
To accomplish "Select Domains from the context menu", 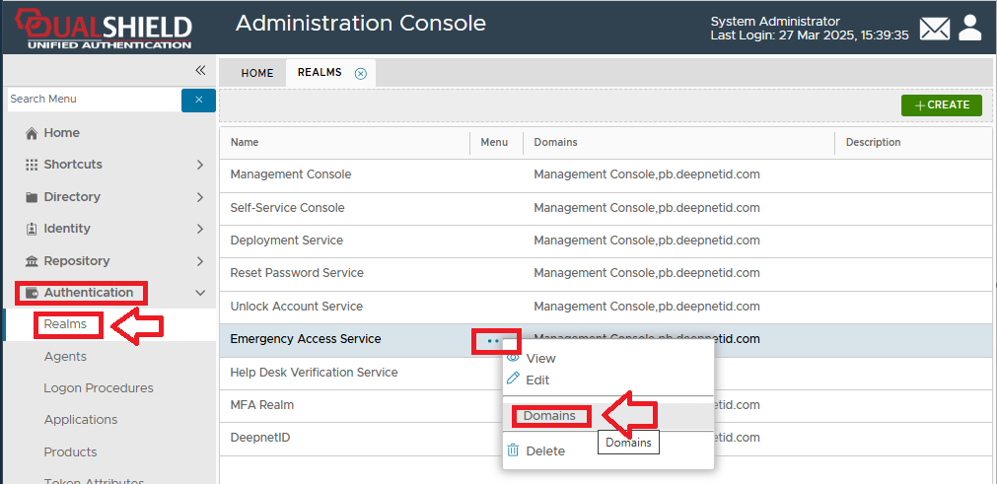I will click(549, 416).
